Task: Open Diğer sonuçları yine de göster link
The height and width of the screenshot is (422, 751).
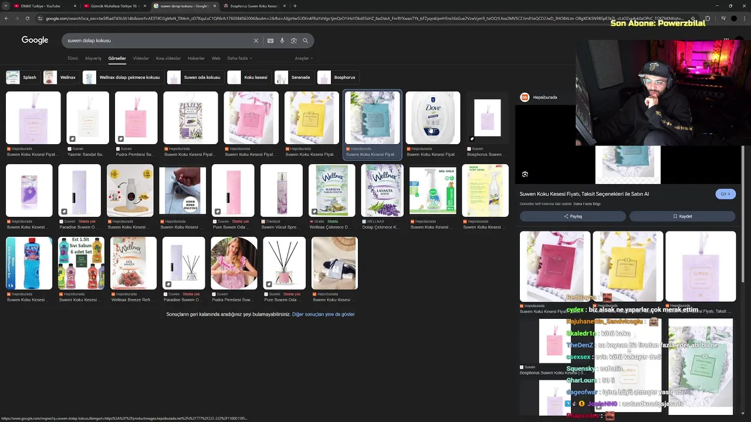Action: [x=323, y=314]
